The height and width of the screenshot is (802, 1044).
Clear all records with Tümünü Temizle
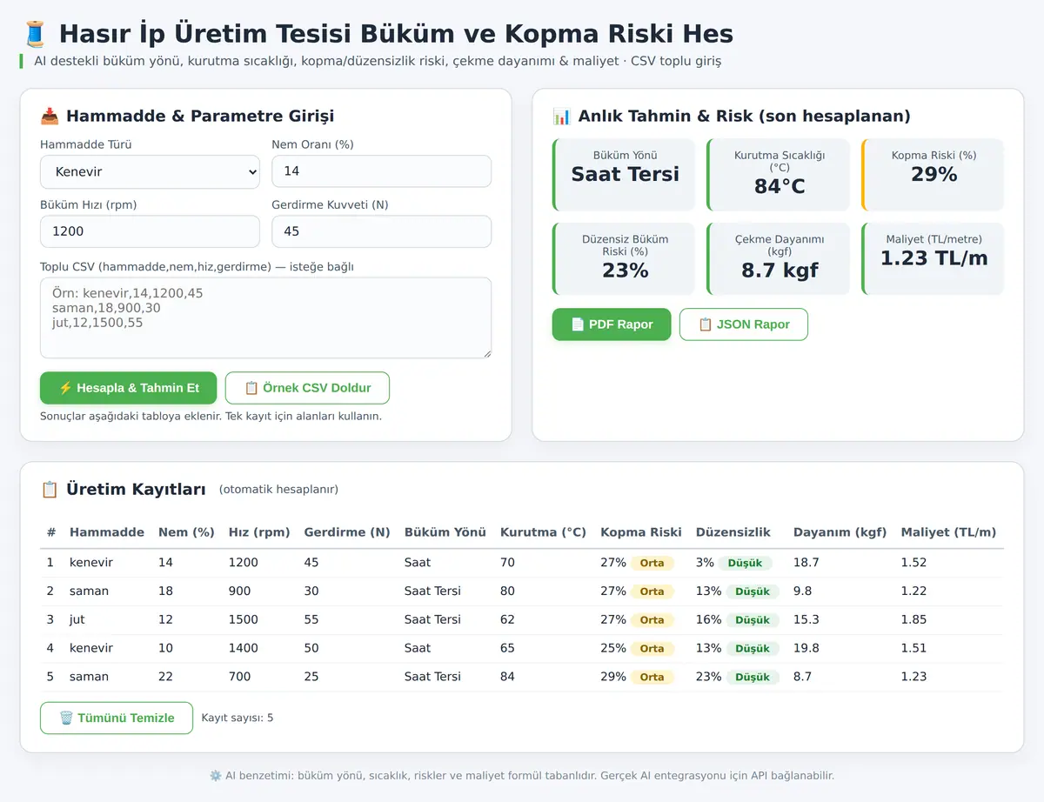tap(117, 718)
